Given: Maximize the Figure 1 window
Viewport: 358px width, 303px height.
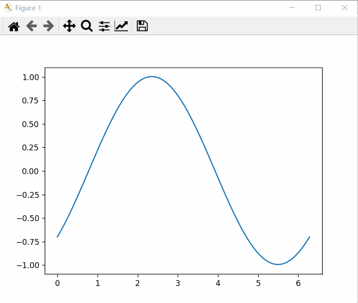Looking at the screenshot, I should tap(318, 8).
